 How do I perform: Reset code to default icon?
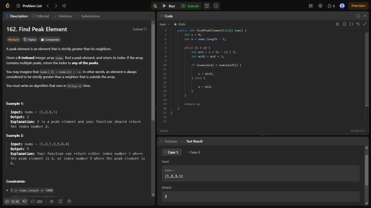(x=358, y=24)
